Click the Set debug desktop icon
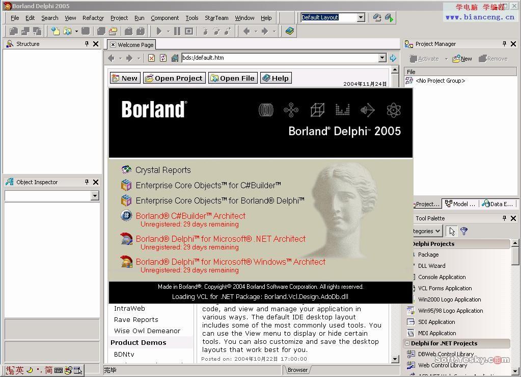This screenshot has height=377, width=521. coord(389,18)
